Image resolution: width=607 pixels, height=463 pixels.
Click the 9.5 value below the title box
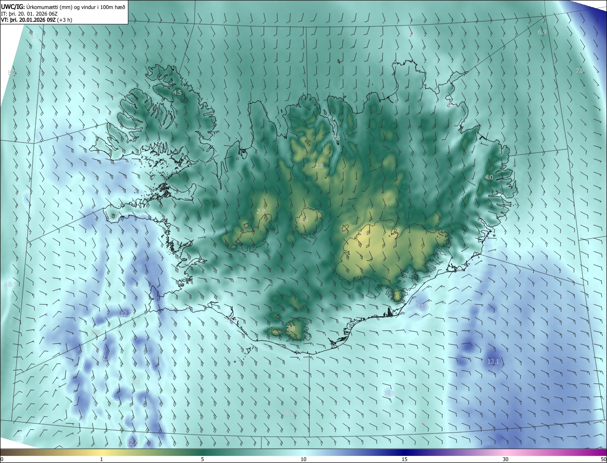coord(34,36)
